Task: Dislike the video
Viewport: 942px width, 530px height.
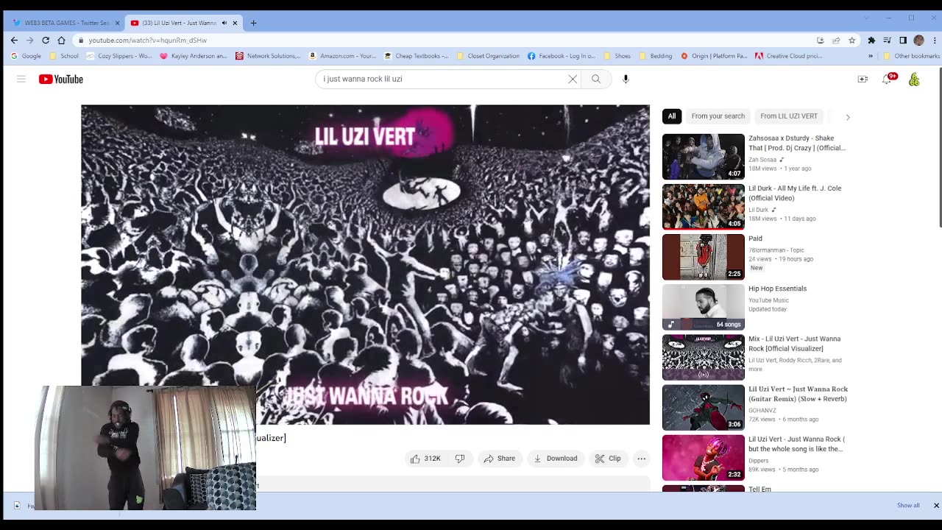Action: pos(460,459)
